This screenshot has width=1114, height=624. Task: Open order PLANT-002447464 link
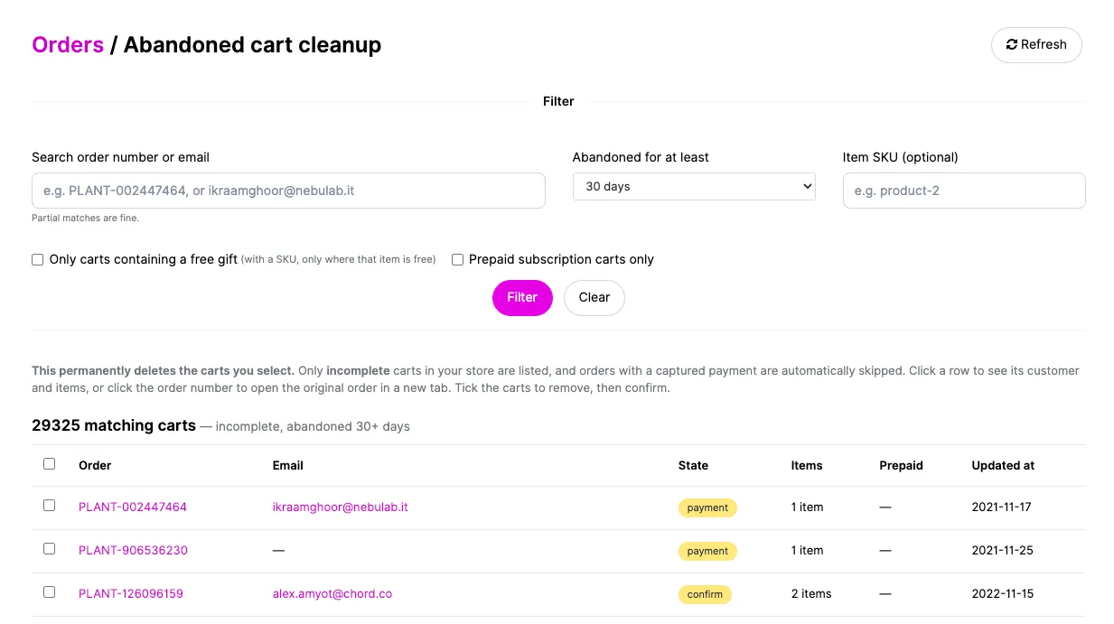point(133,508)
